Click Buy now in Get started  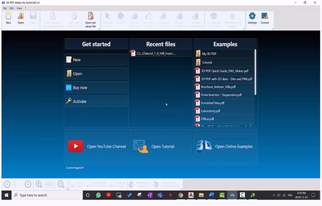[96, 87]
